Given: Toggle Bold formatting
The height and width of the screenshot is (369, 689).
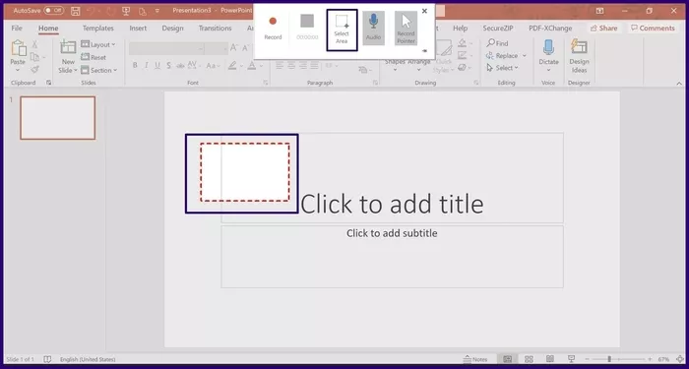Looking at the screenshot, I should point(135,66).
